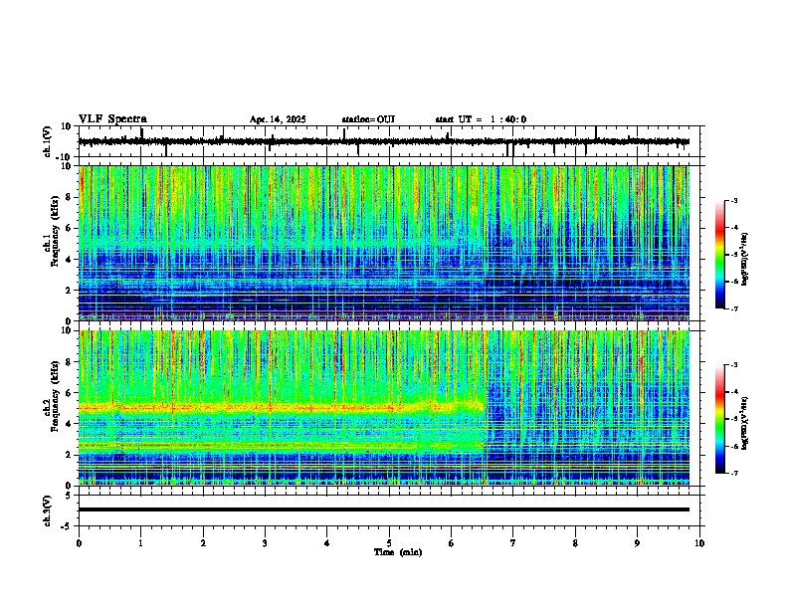Screen dimensions: 788x609
Task: Click the time axis tick label "0"
Action: coord(79,543)
